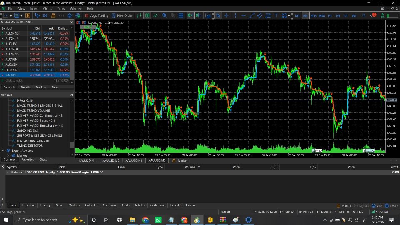Select the TREND DETECTOR indicator
The width and height of the screenshot is (400, 225).
(x=30, y=145)
